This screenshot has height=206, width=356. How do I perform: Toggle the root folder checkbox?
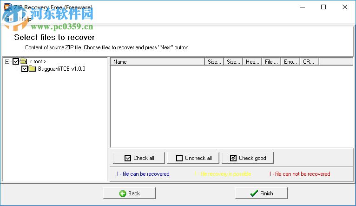tap(16, 61)
